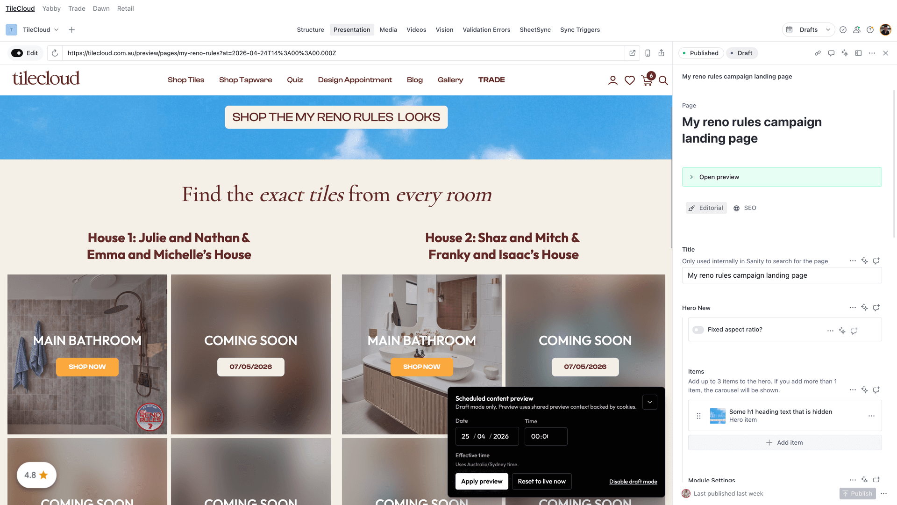Image resolution: width=897 pixels, height=505 pixels.
Task: Open the Drafts perspective dropdown
Action: 808,29
